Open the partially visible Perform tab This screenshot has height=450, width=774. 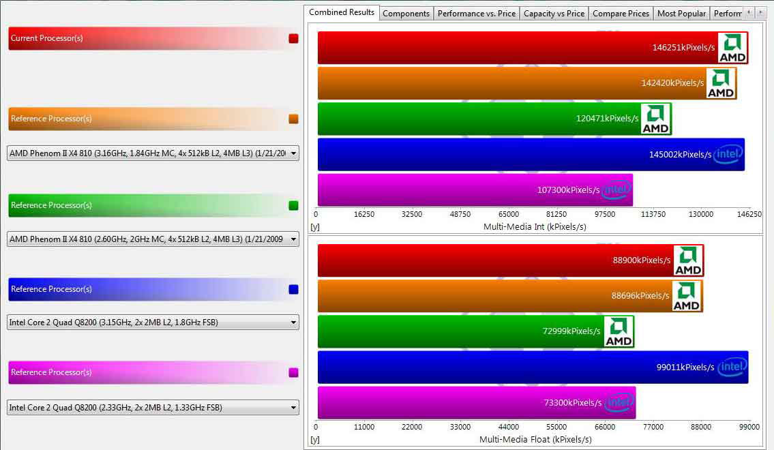[727, 14]
